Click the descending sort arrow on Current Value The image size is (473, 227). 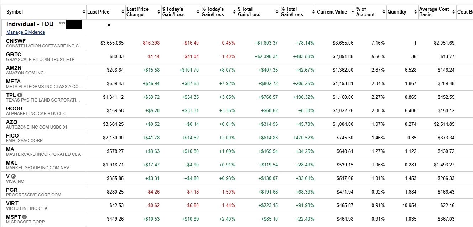(x=353, y=12)
